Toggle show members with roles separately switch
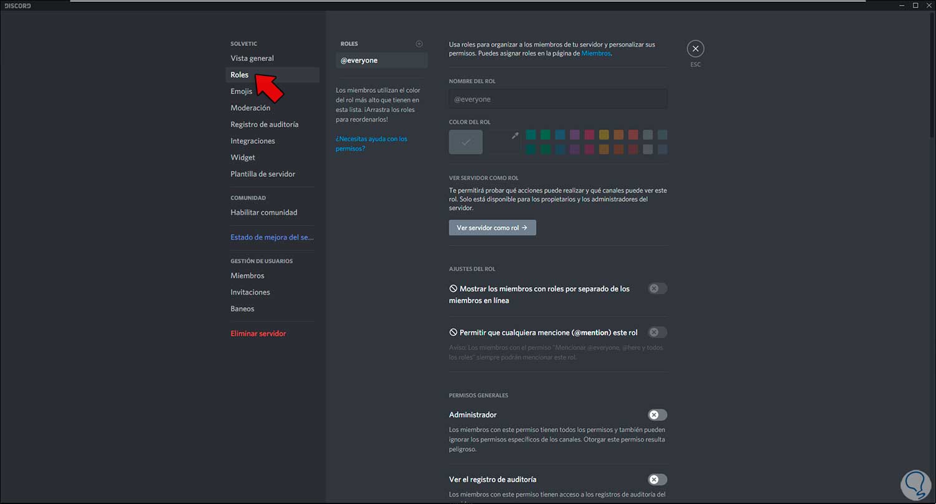The height and width of the screenshot is (504, 936). (x=657, y=288)
